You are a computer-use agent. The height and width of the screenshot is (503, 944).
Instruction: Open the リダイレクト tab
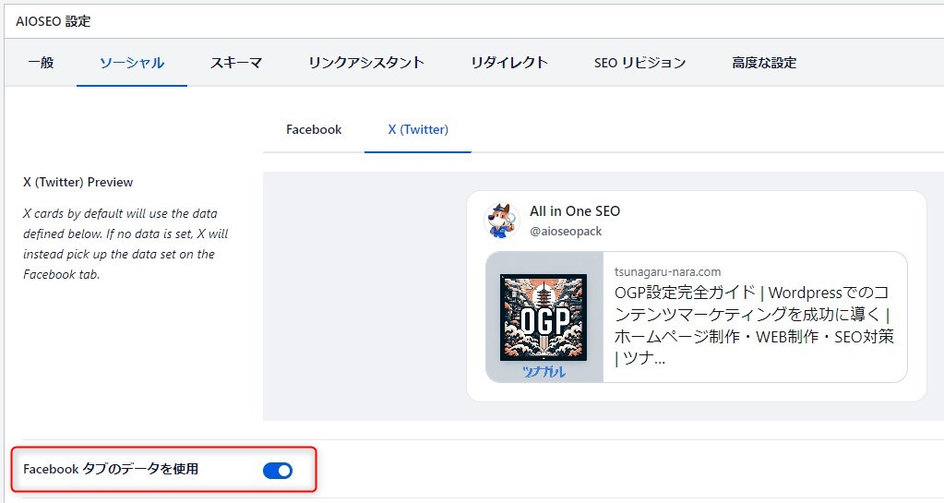pyautogui.click(x=509, y=63)
